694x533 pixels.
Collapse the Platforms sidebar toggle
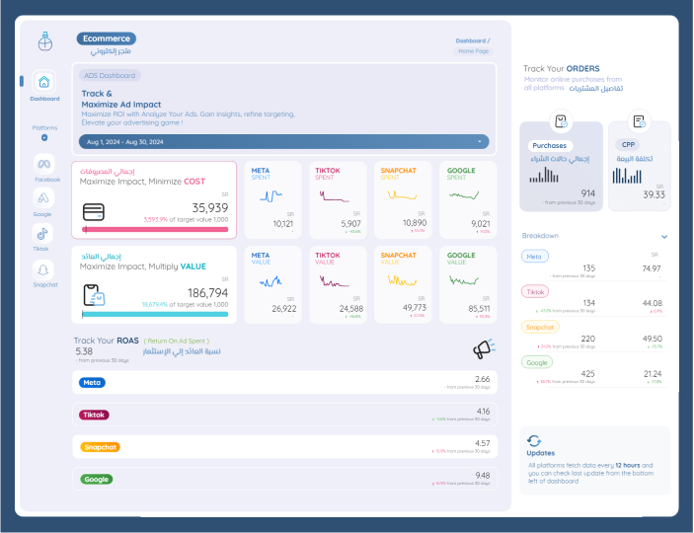(x=44, y=137)
